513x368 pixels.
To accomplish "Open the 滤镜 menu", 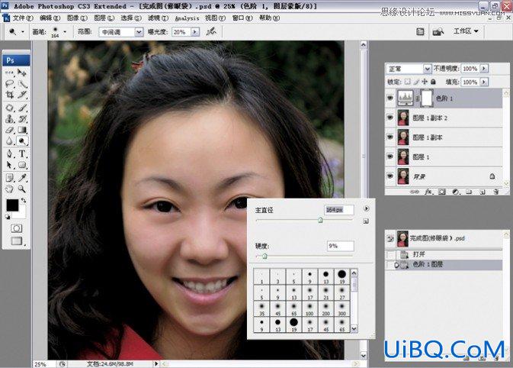I will tap(158, 18).
